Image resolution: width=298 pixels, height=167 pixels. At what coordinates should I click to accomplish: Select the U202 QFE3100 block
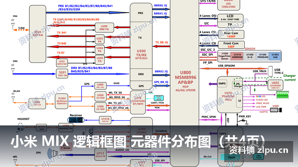click(x=62, y=63)
